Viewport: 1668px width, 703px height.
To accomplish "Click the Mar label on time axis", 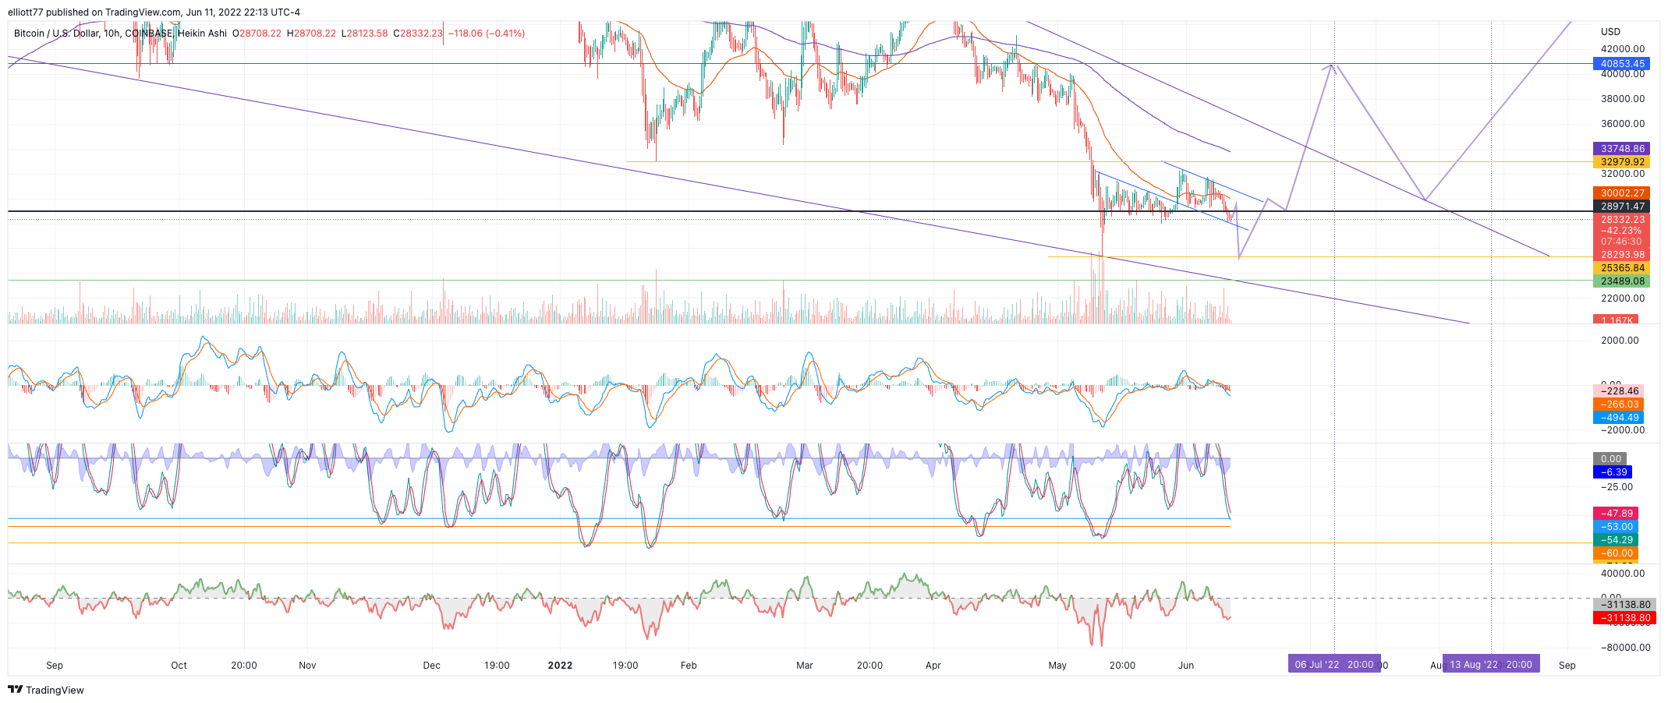I will coord(805,666).
